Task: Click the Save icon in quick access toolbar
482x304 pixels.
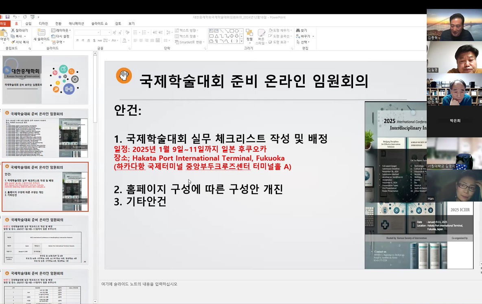Action: (7, 17)
